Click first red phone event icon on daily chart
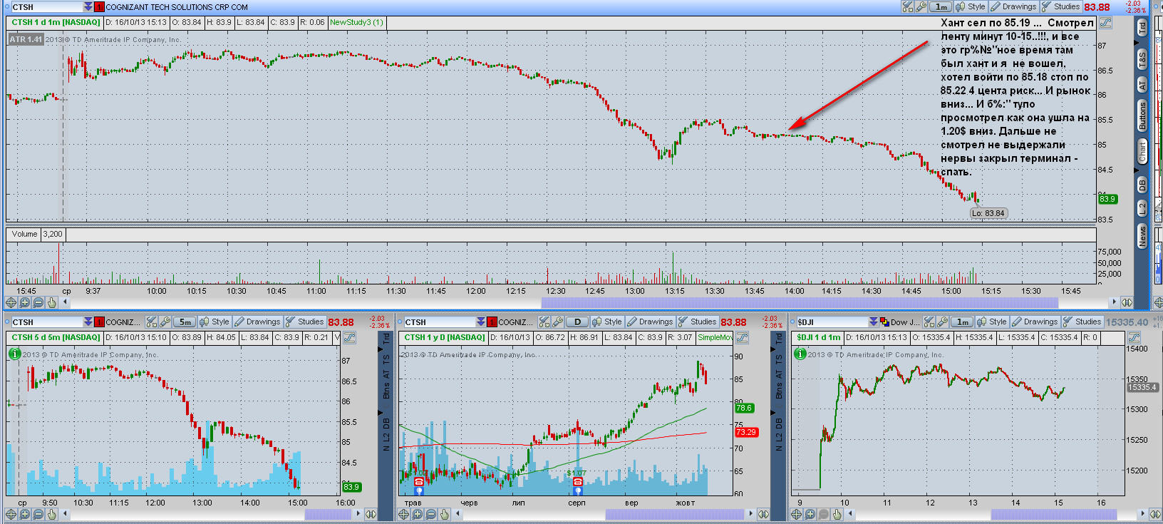 tap(418, 482)
